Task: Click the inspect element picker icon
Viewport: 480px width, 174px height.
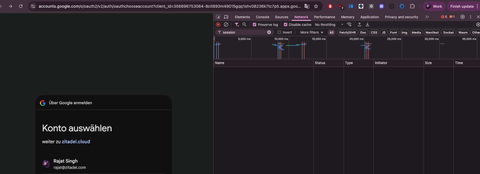Action: pos(218,17)
